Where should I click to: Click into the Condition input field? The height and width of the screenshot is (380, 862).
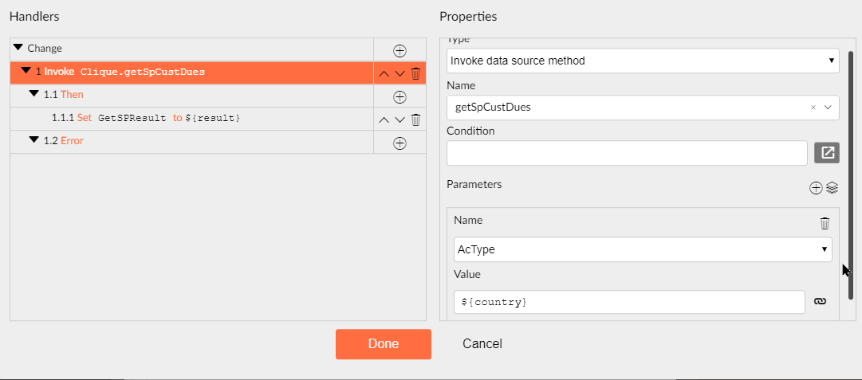627,153
